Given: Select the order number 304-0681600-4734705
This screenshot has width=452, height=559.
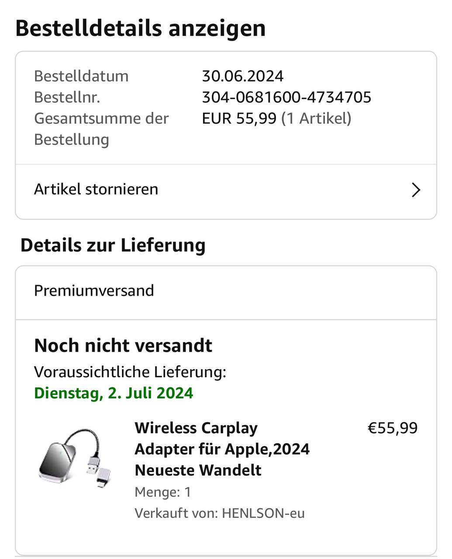Looking at the screenshot, I should point(286,97).
